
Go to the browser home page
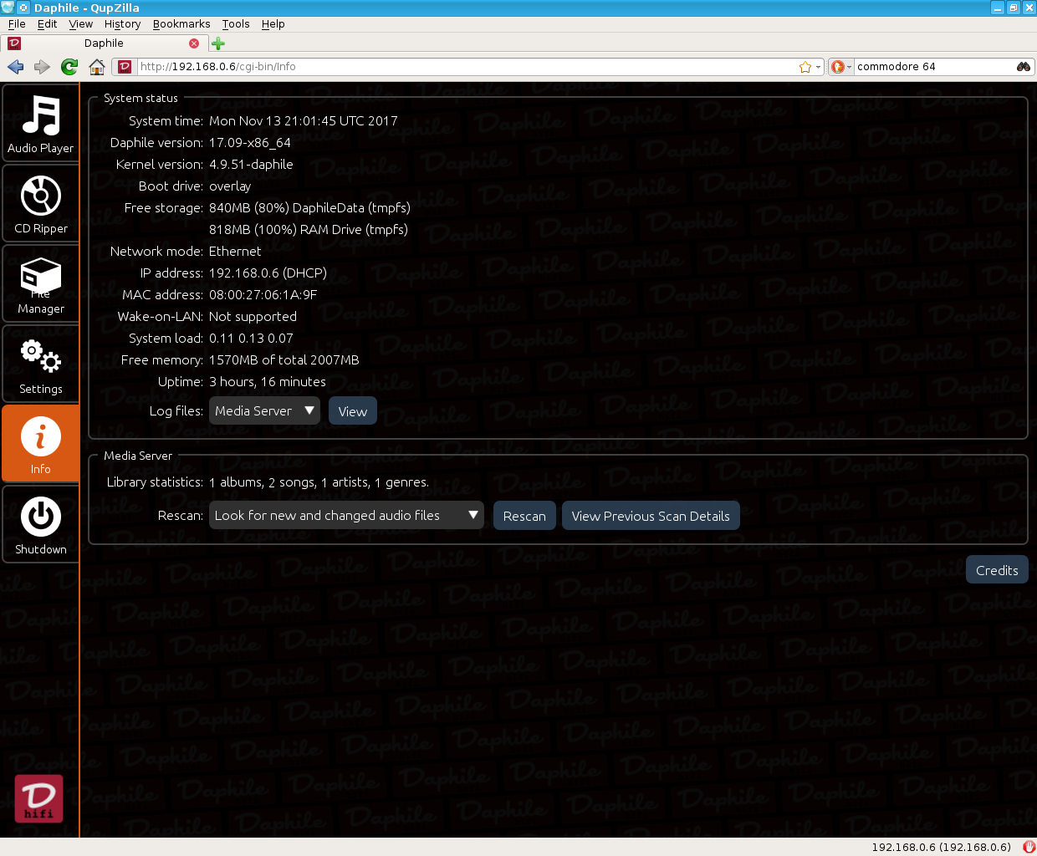coord(97,67)
